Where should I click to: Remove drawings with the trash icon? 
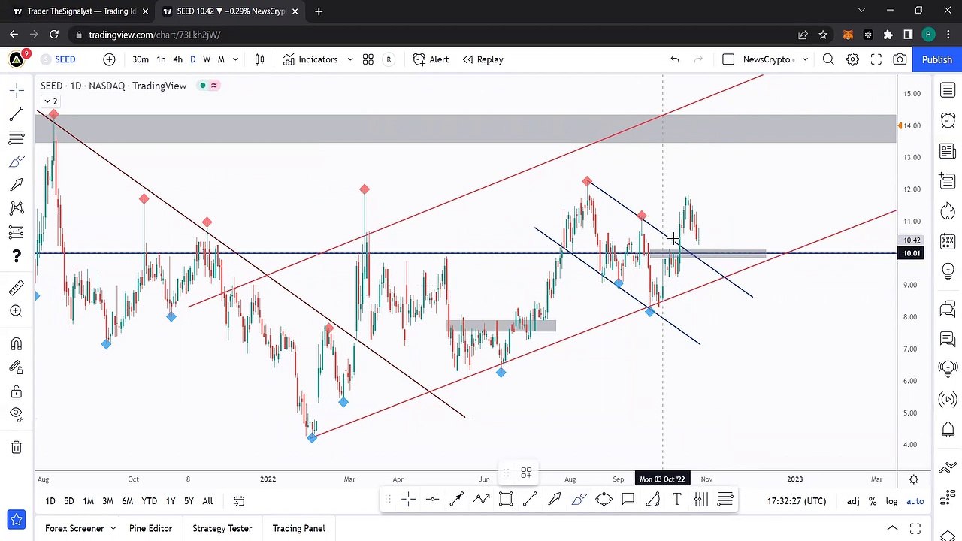tap(16, 447)
